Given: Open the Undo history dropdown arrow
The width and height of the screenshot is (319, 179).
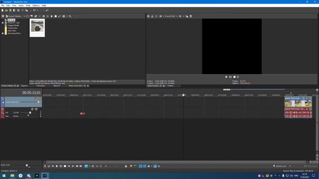Looking at the screenshot, I should click(x=38, y=10).
